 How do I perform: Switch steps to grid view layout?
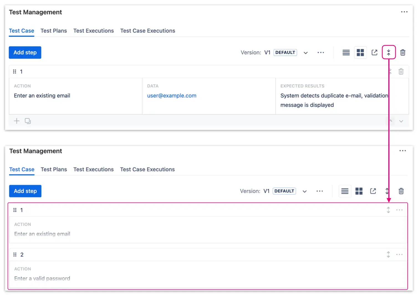click(x=360, y=52)
